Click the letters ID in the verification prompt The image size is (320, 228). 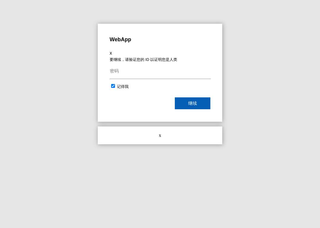click(x=147, y=59)
